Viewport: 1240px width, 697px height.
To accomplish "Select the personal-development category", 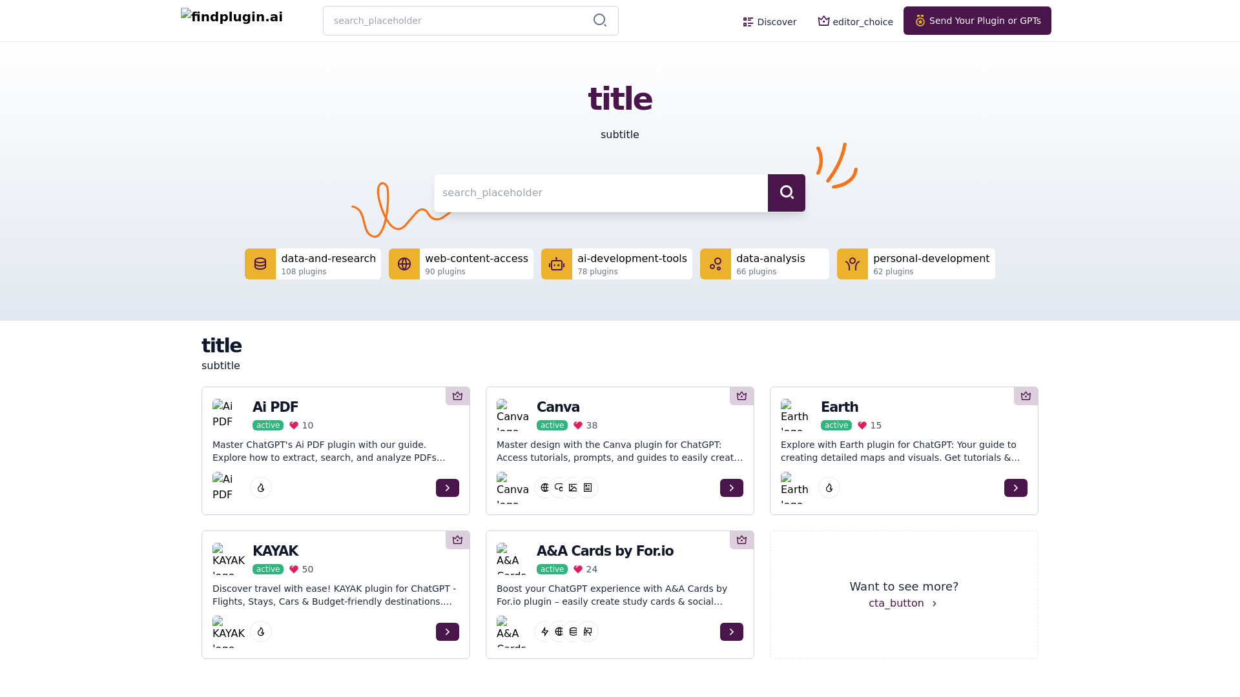I will [x=916, y=264].
